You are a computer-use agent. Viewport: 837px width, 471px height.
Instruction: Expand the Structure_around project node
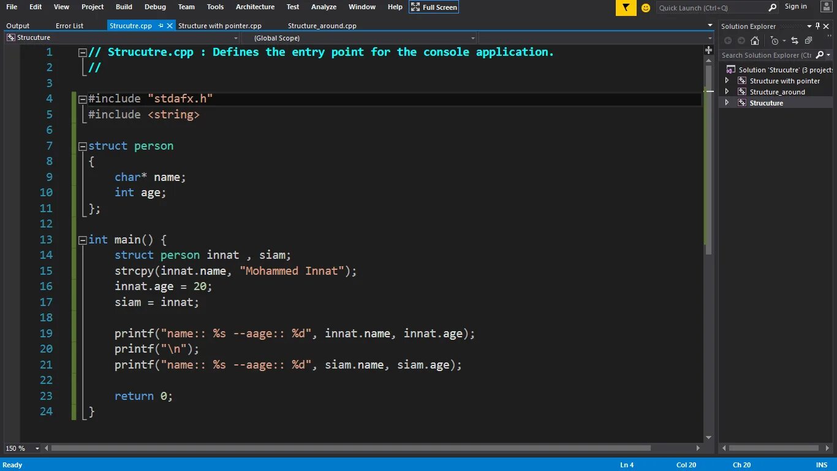727,91
